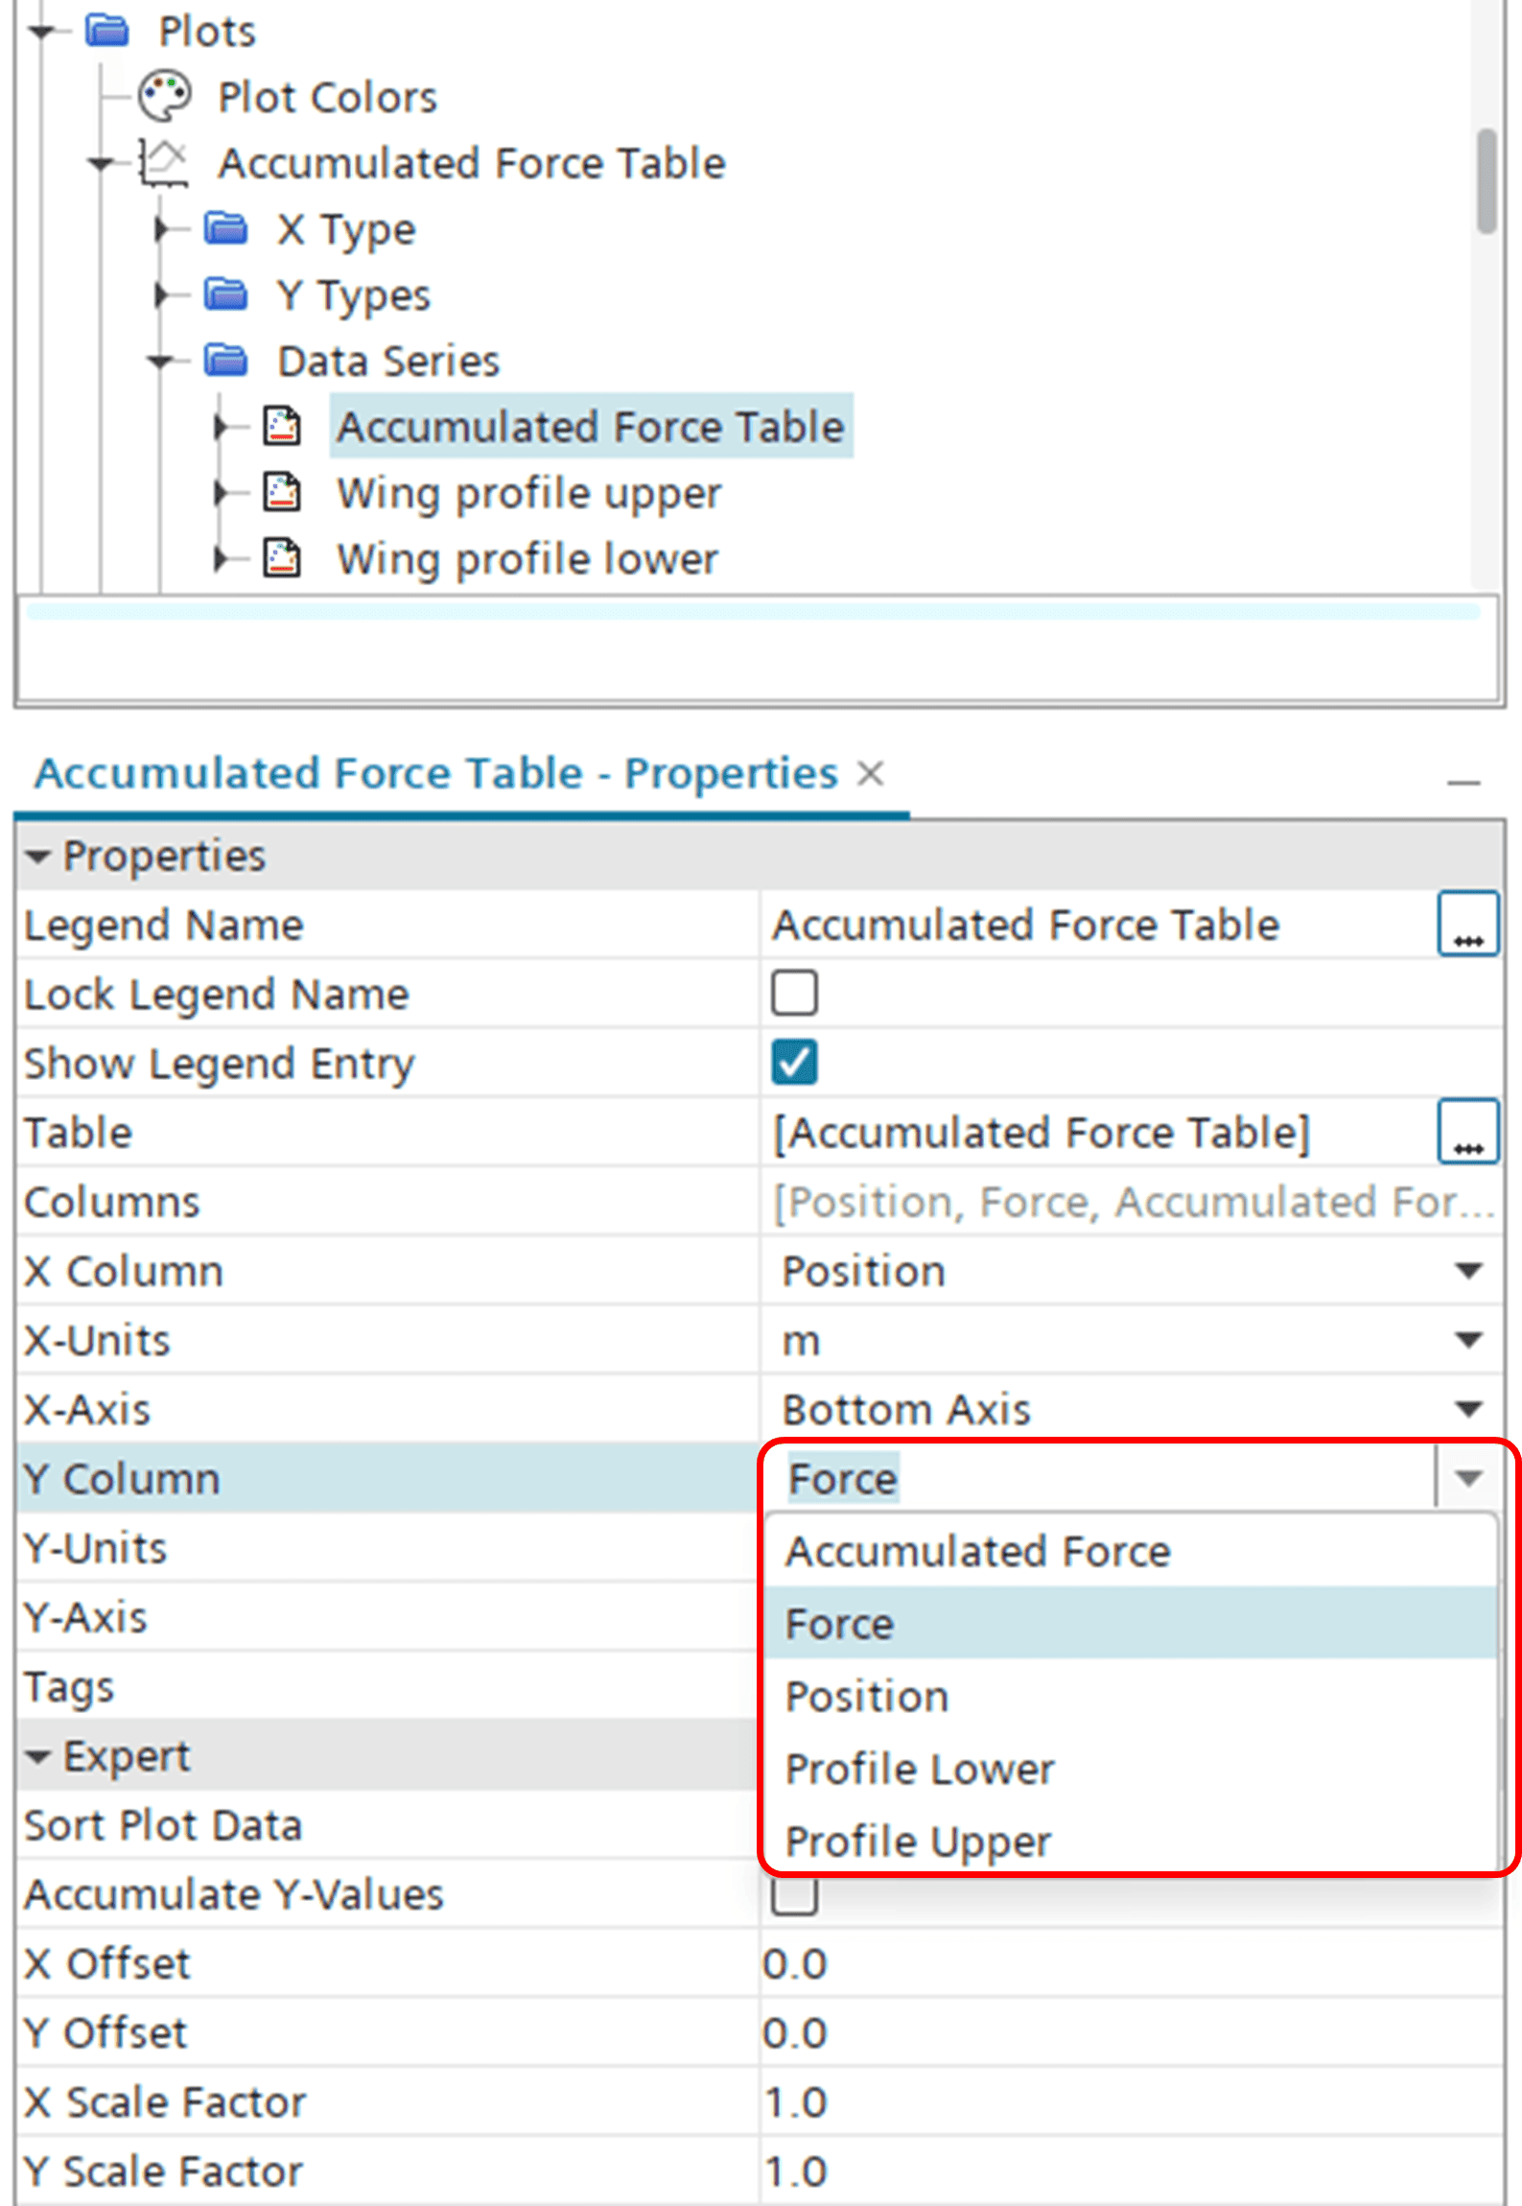This screenshot has height=2206, width=1522.
Task: Click the Wing profile lower data series icon
Action: click(x=282, y=558)
